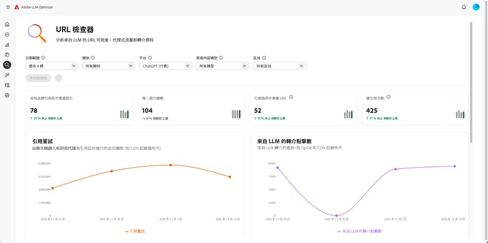
Task: Click the value 425 on the fourth card
Action: tap(372, 110)
